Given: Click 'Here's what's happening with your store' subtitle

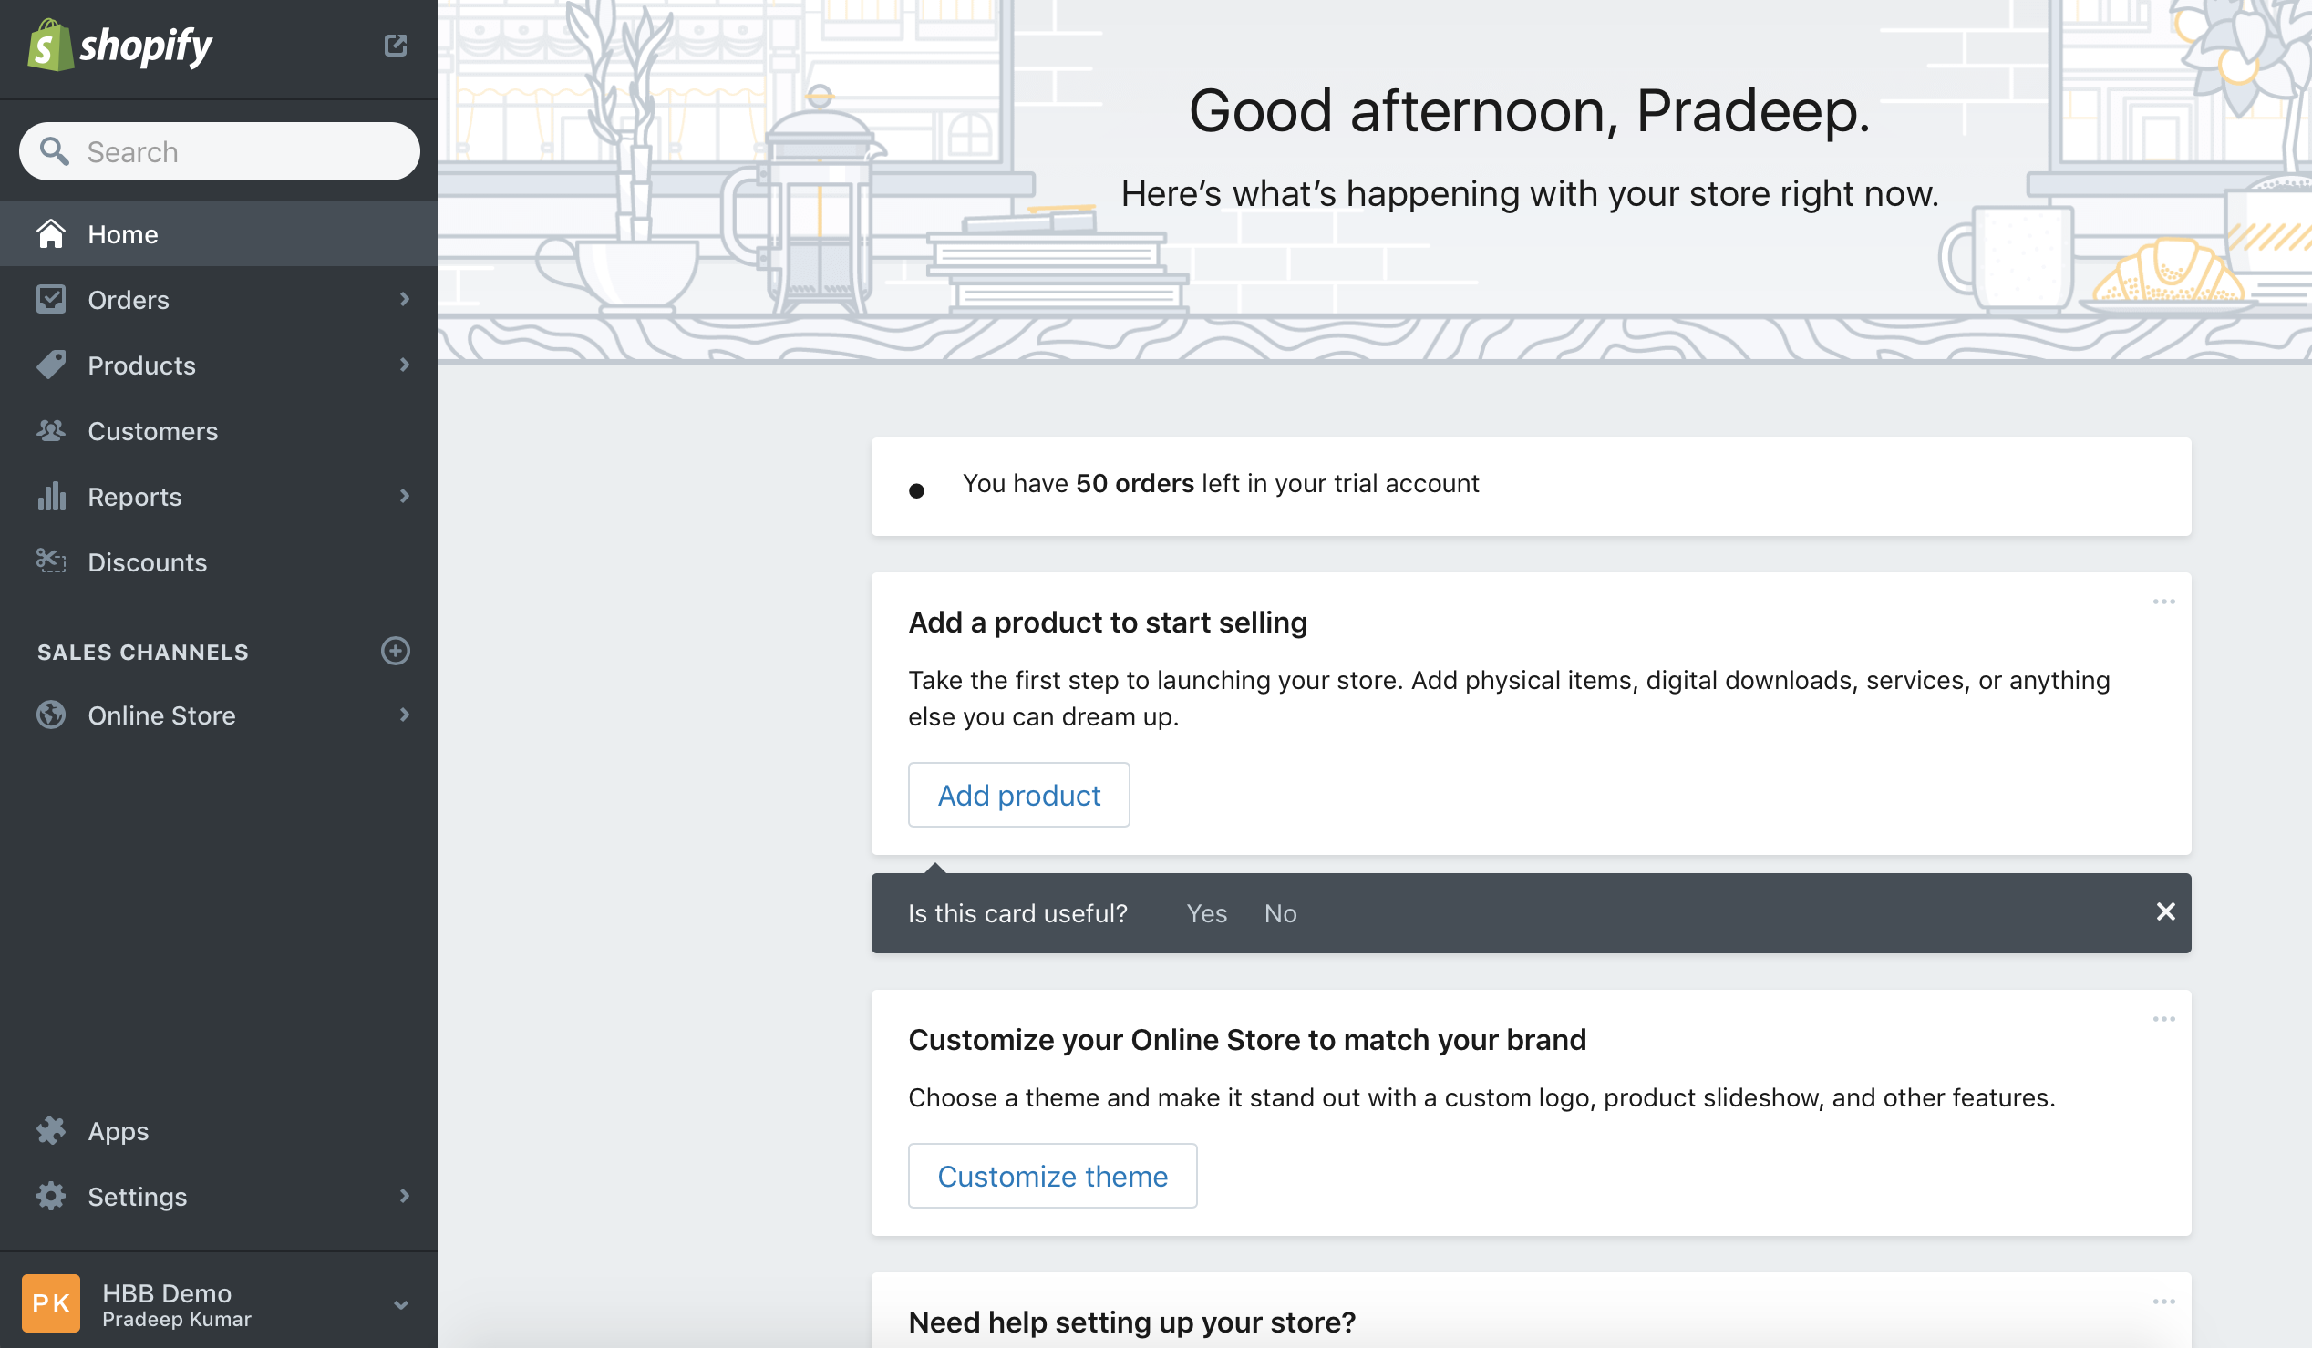Looking at the screenshot, I should pyautogui.click(x=1530, y=193).
